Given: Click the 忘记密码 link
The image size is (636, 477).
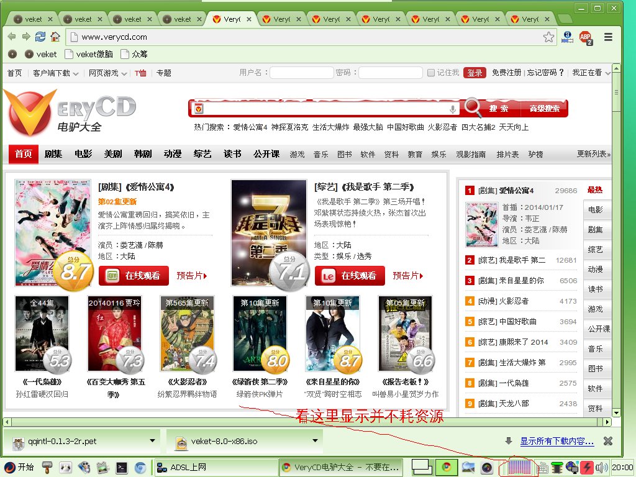Looking at the screenshot, I should pyautogui.click(x=545, y=73).
